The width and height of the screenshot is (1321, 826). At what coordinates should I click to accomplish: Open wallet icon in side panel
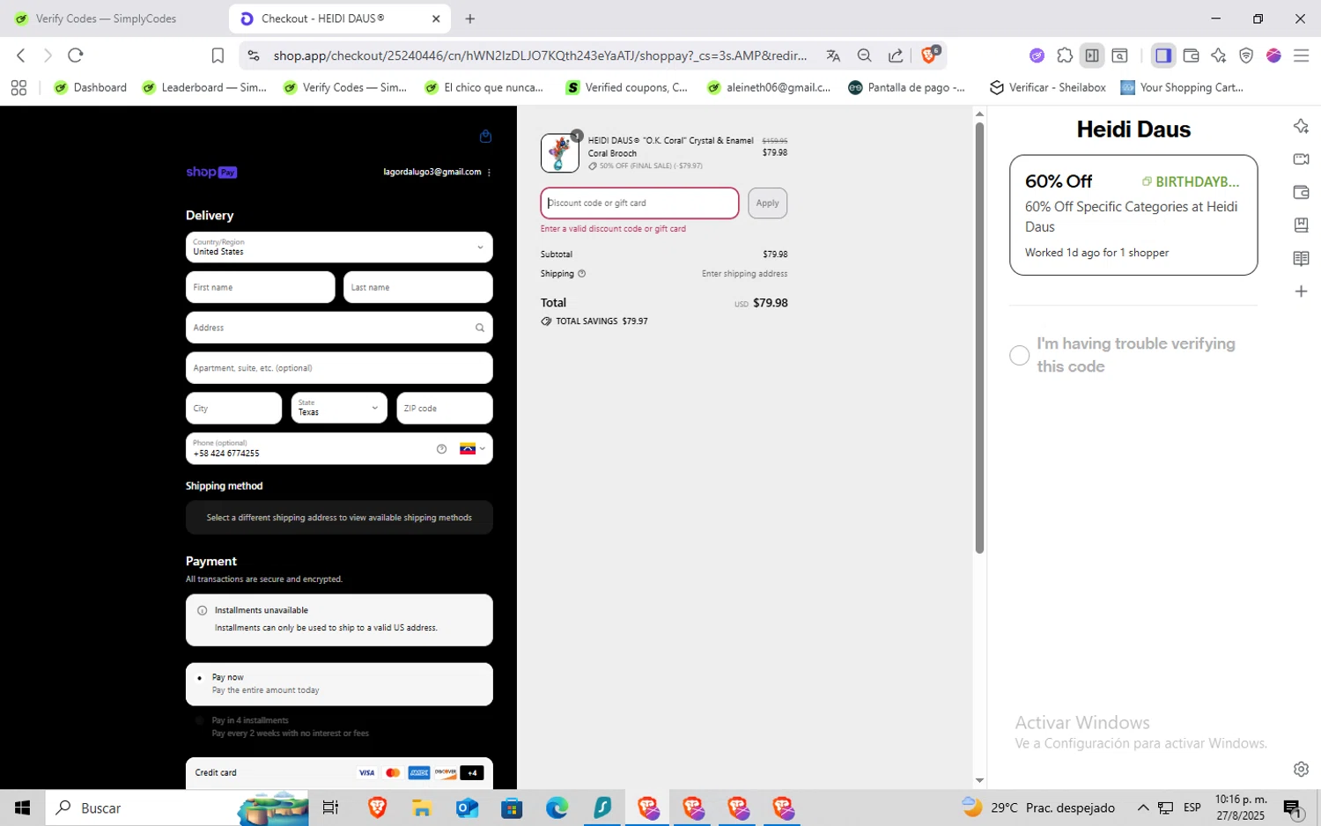(x=1301, y=192)
